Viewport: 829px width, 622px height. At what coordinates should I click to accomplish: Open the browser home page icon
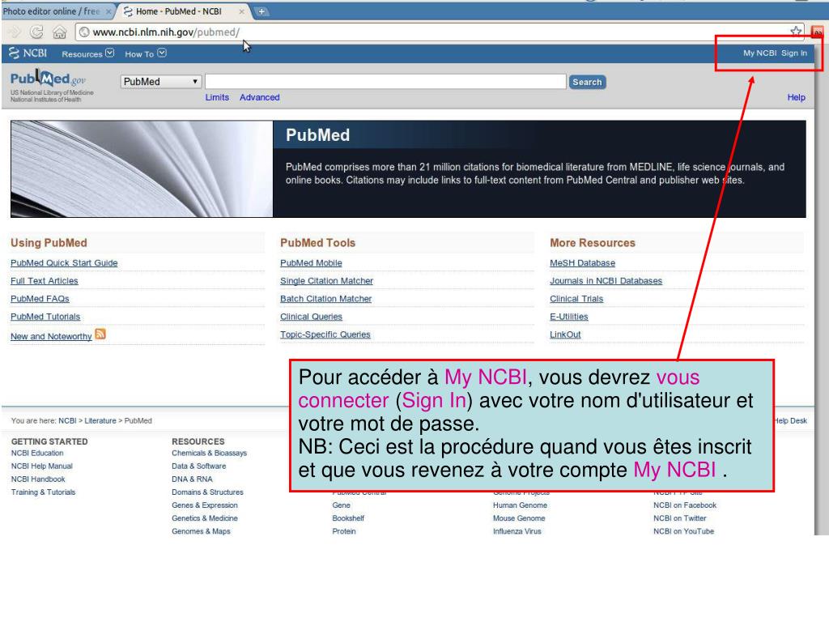(59, 32)
